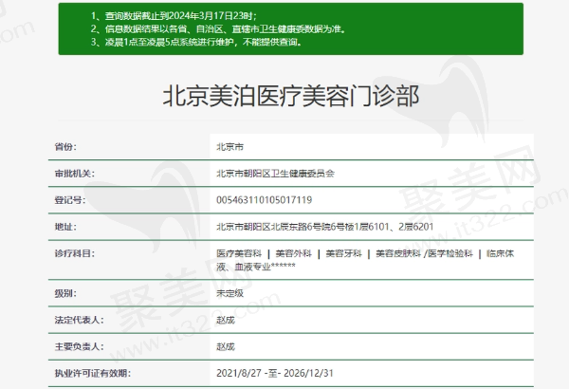The height and width of the screenshot is (389, 569).
Task: Click 美容外科 in the subjects list
Action: (x=294, y=253)
